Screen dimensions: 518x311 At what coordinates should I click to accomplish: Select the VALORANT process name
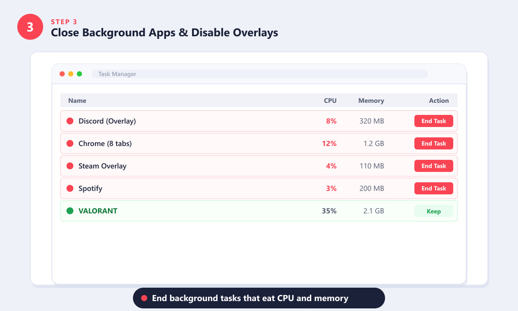coord(98,211)
